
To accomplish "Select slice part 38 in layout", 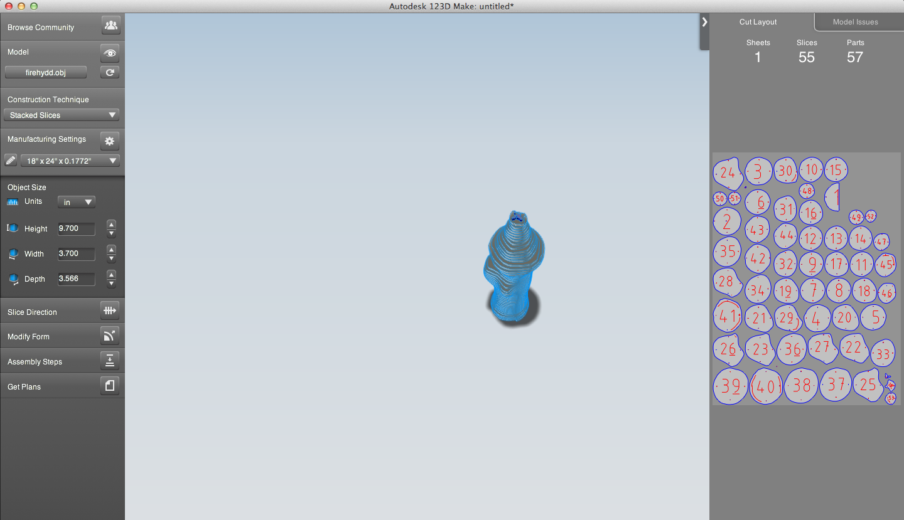I will coord(802,385).
